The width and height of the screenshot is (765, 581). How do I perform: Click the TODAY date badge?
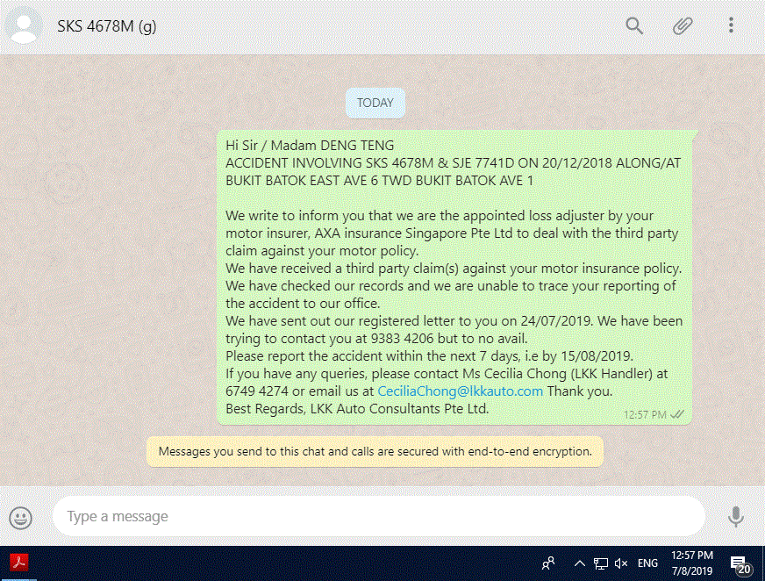tap(375, 103)
